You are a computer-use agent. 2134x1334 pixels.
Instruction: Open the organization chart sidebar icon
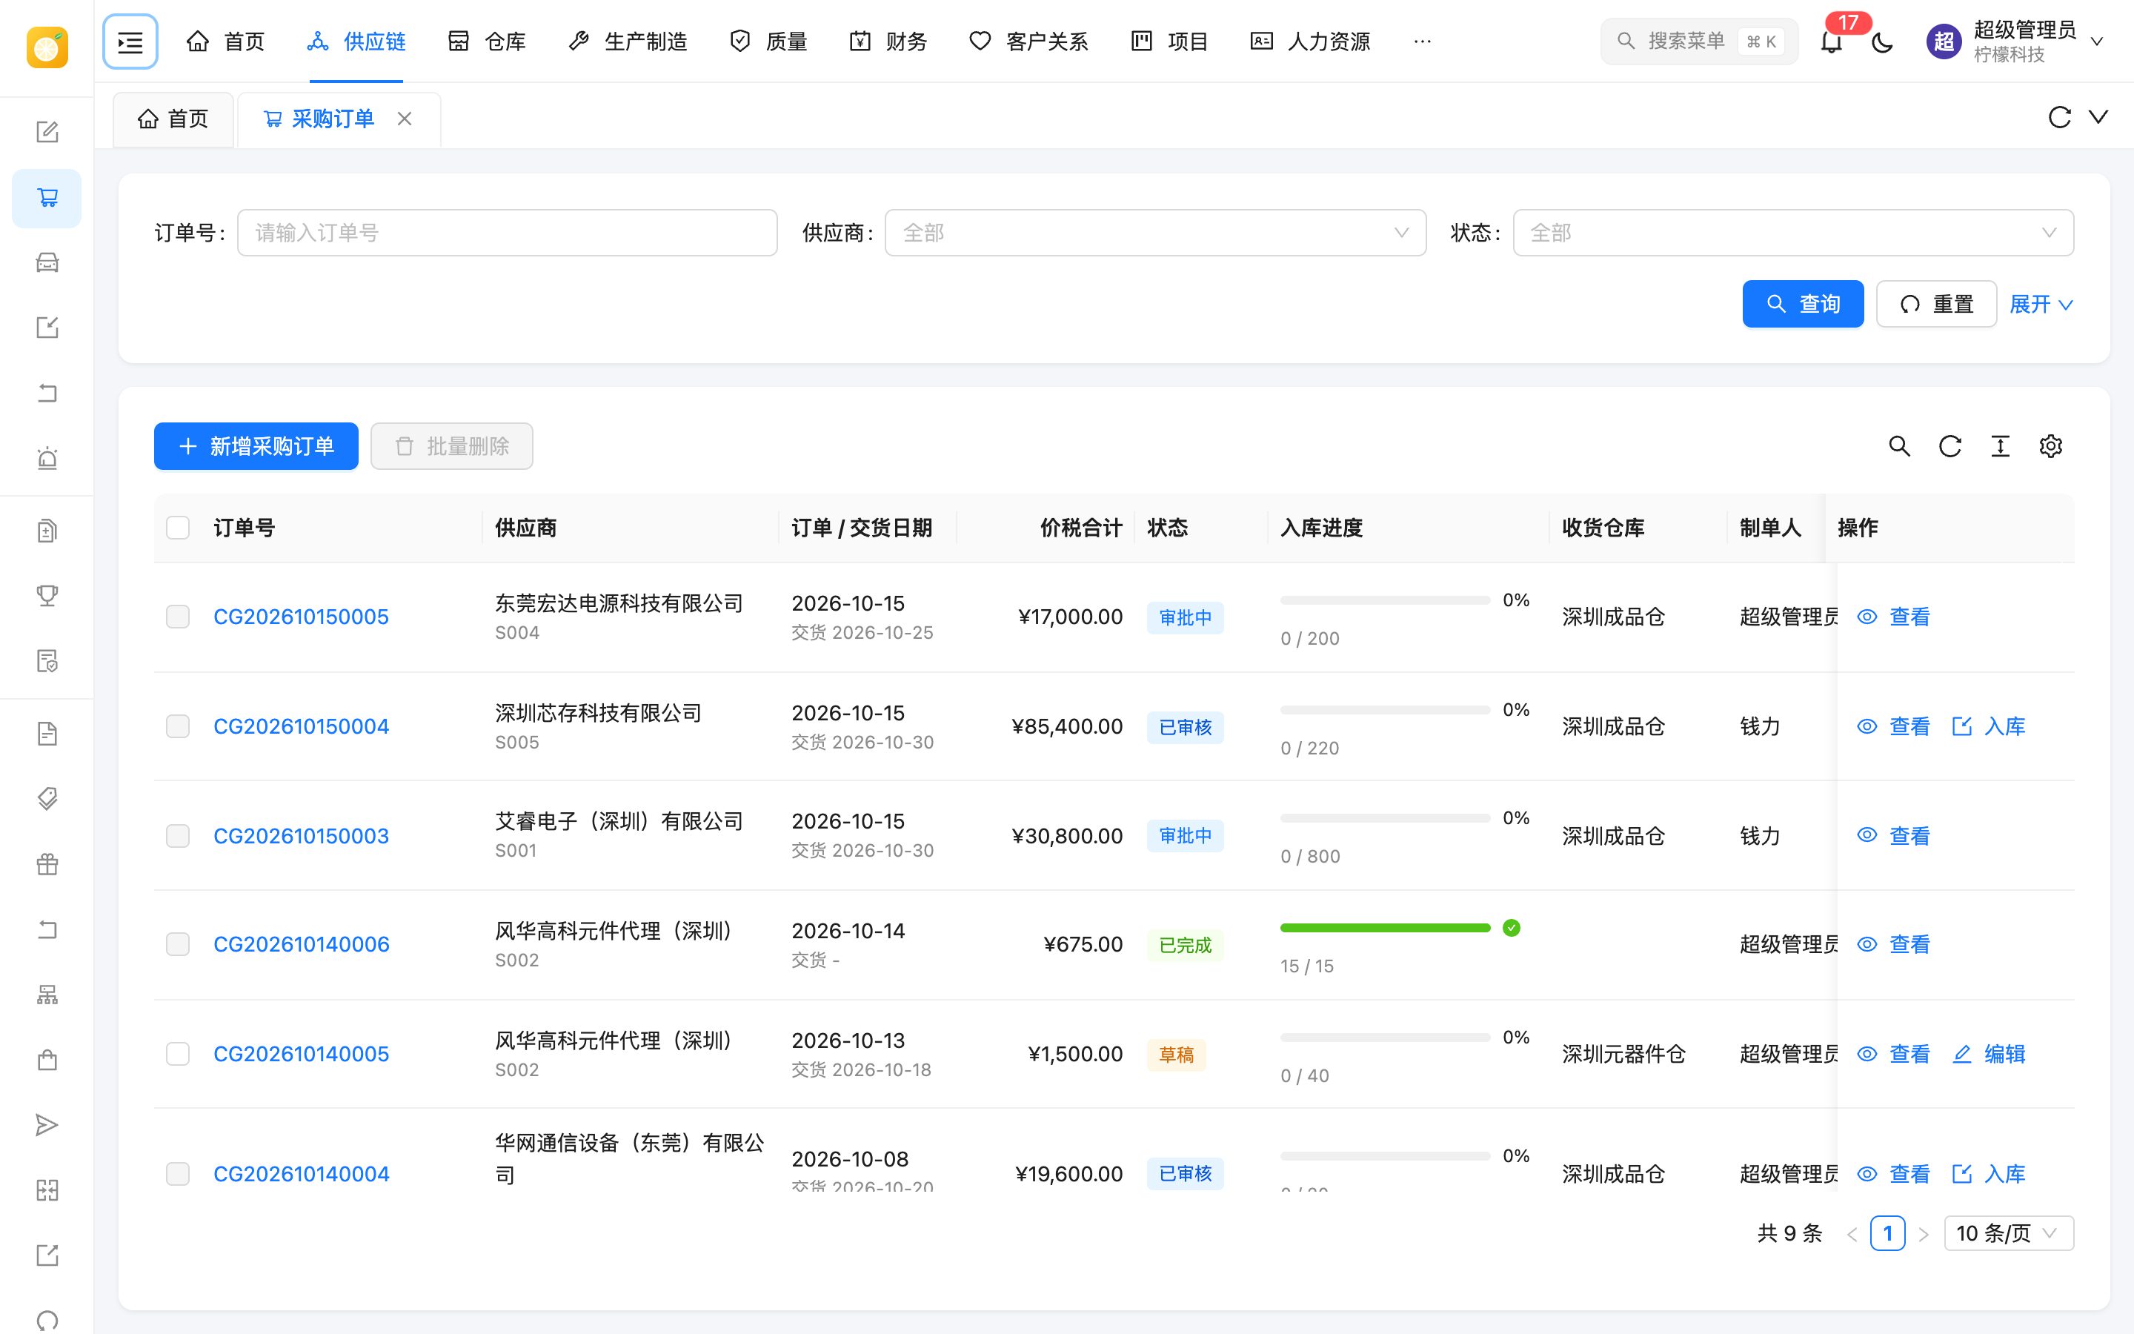pyautogui.click(x=47, y=995)
